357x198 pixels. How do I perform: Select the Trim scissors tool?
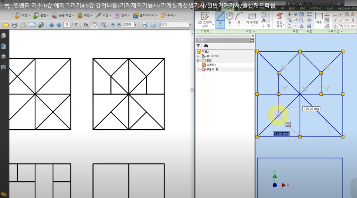296,14
